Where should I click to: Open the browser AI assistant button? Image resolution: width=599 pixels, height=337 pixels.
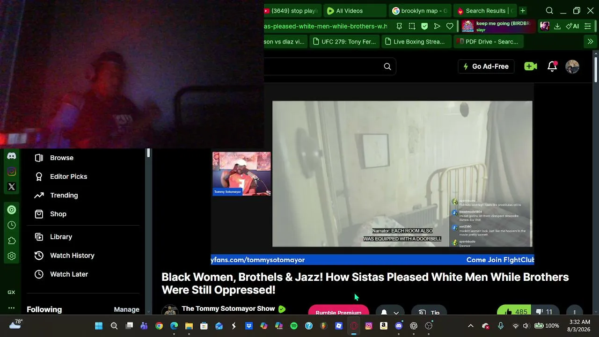572,26
